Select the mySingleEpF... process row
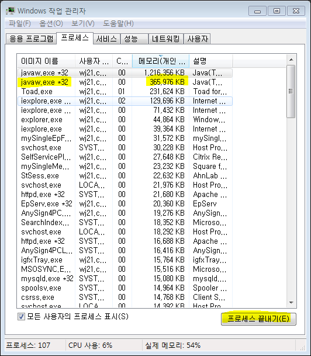 click(125, 139)
